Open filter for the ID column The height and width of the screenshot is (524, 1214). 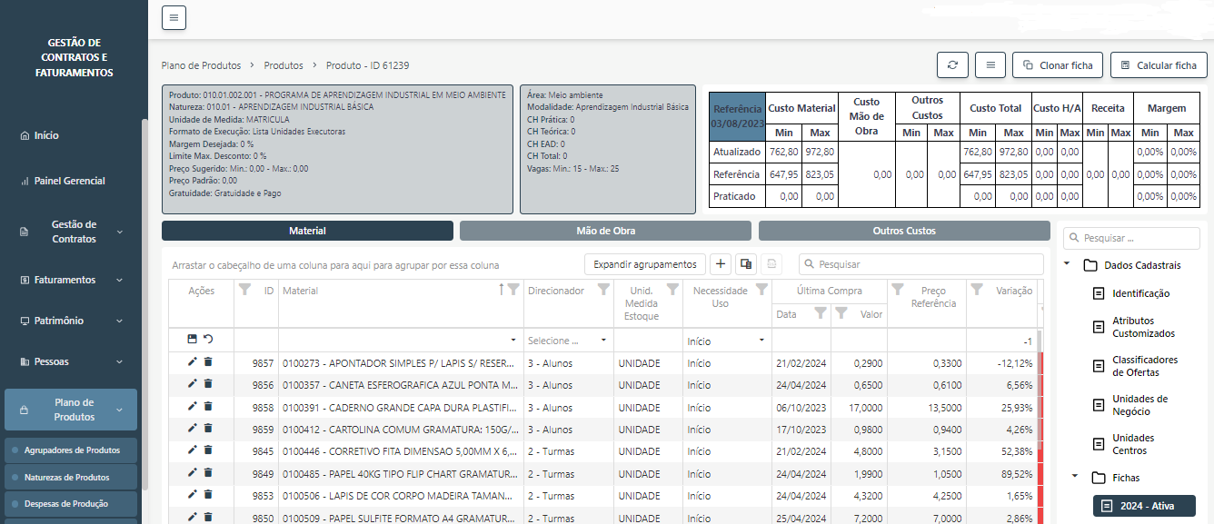point(244,290)
